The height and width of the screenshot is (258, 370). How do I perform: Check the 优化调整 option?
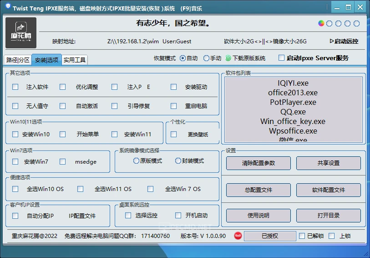(x=62, y=87)
